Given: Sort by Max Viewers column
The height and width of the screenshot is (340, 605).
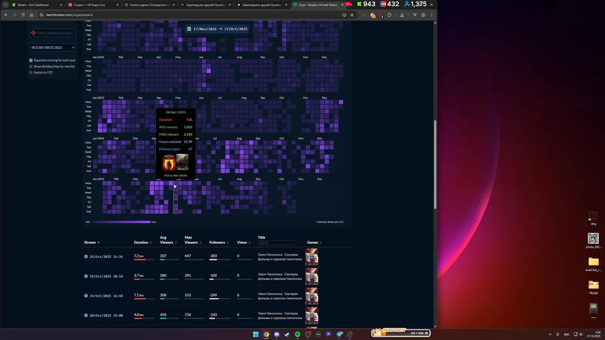Looking at the screenshot, I should coord(193,240).
